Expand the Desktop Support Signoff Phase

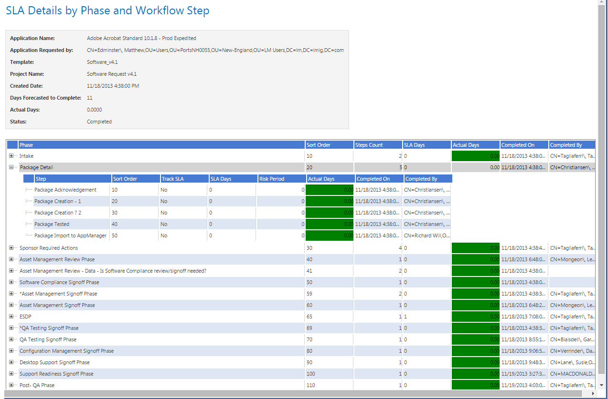click(x=11, y=362)
